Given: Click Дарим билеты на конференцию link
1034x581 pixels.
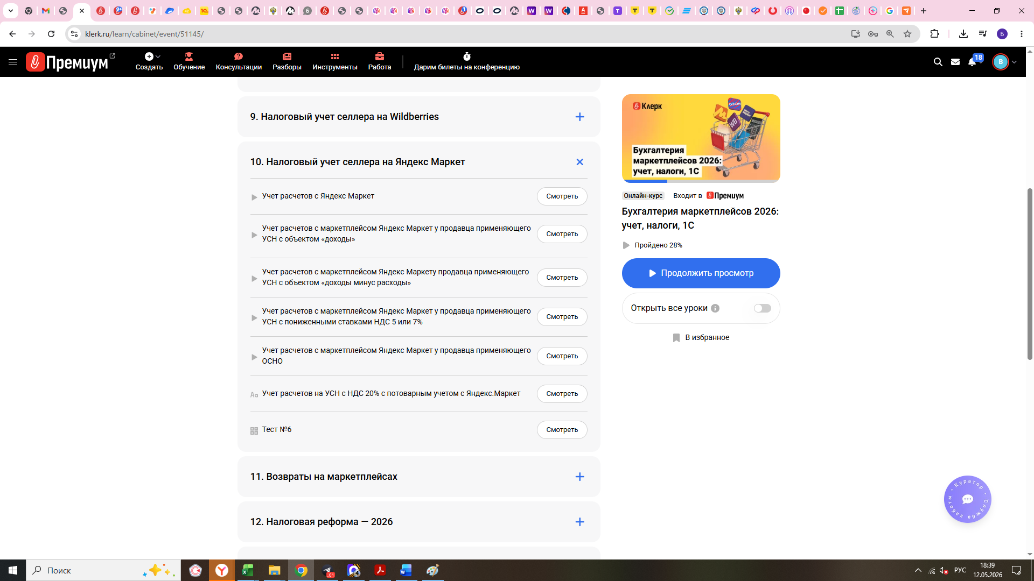Looking at the screenshot, I should pos(467,61).
